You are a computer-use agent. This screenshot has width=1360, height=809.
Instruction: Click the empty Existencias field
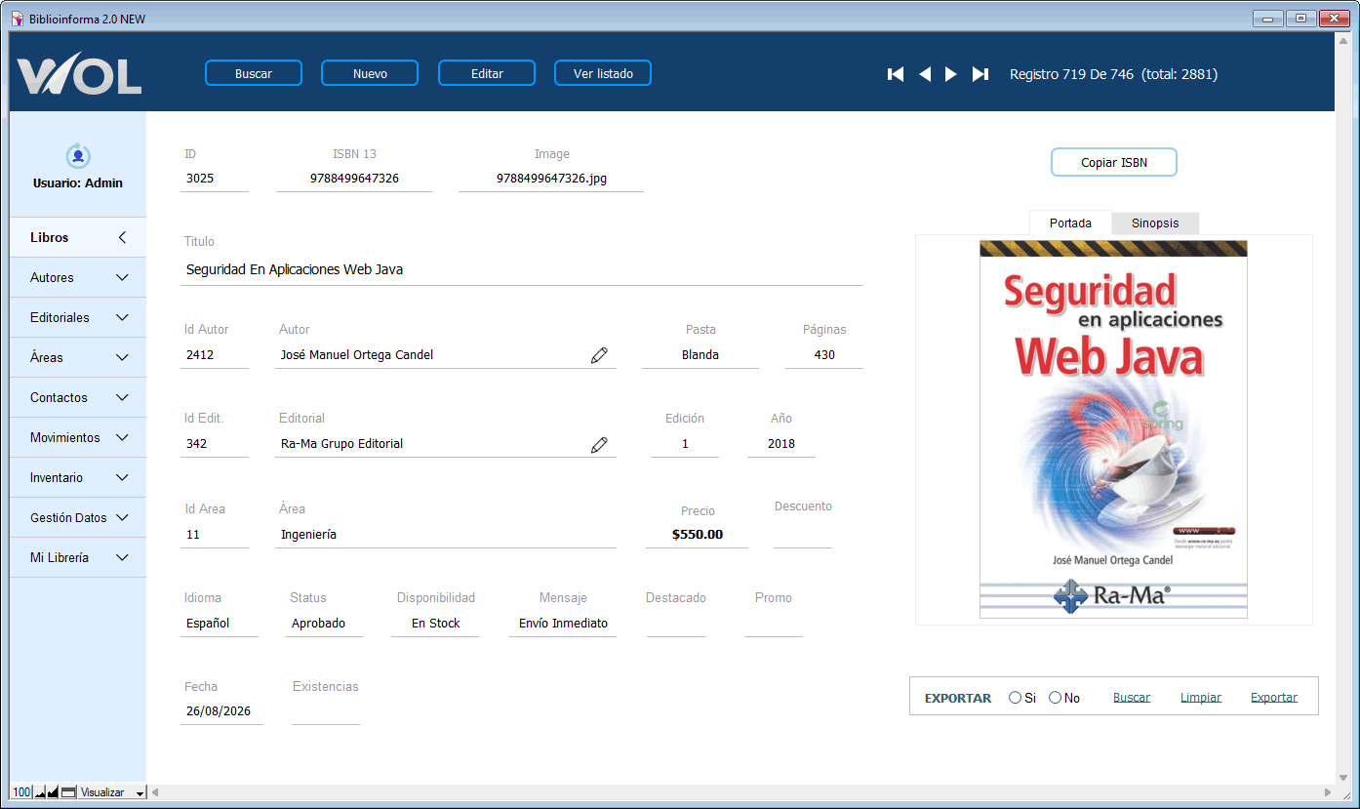tap(325, 711)
